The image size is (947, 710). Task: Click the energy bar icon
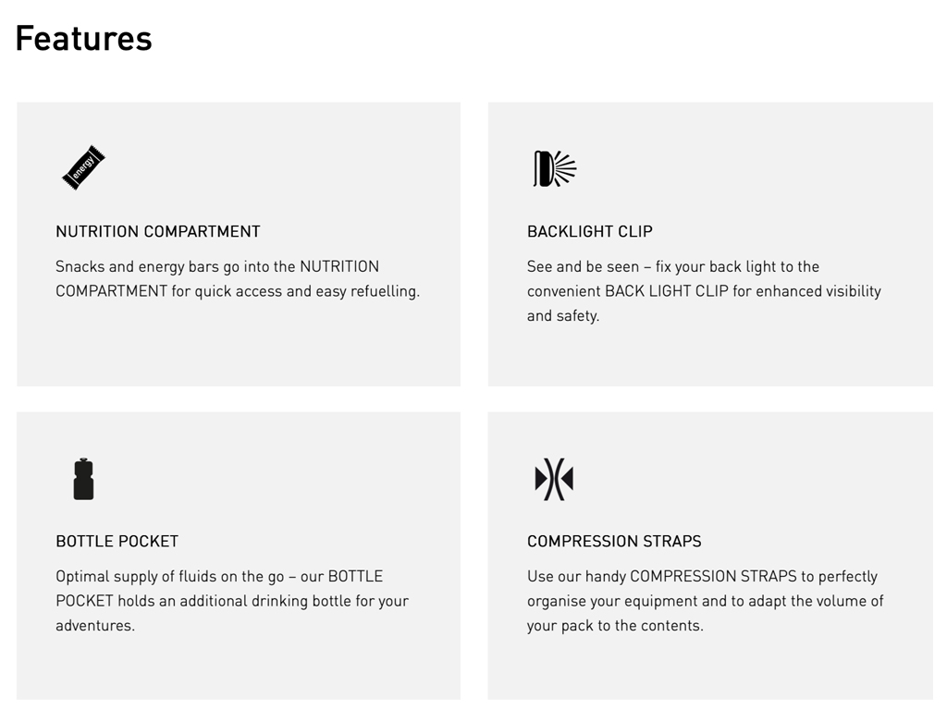83,167
